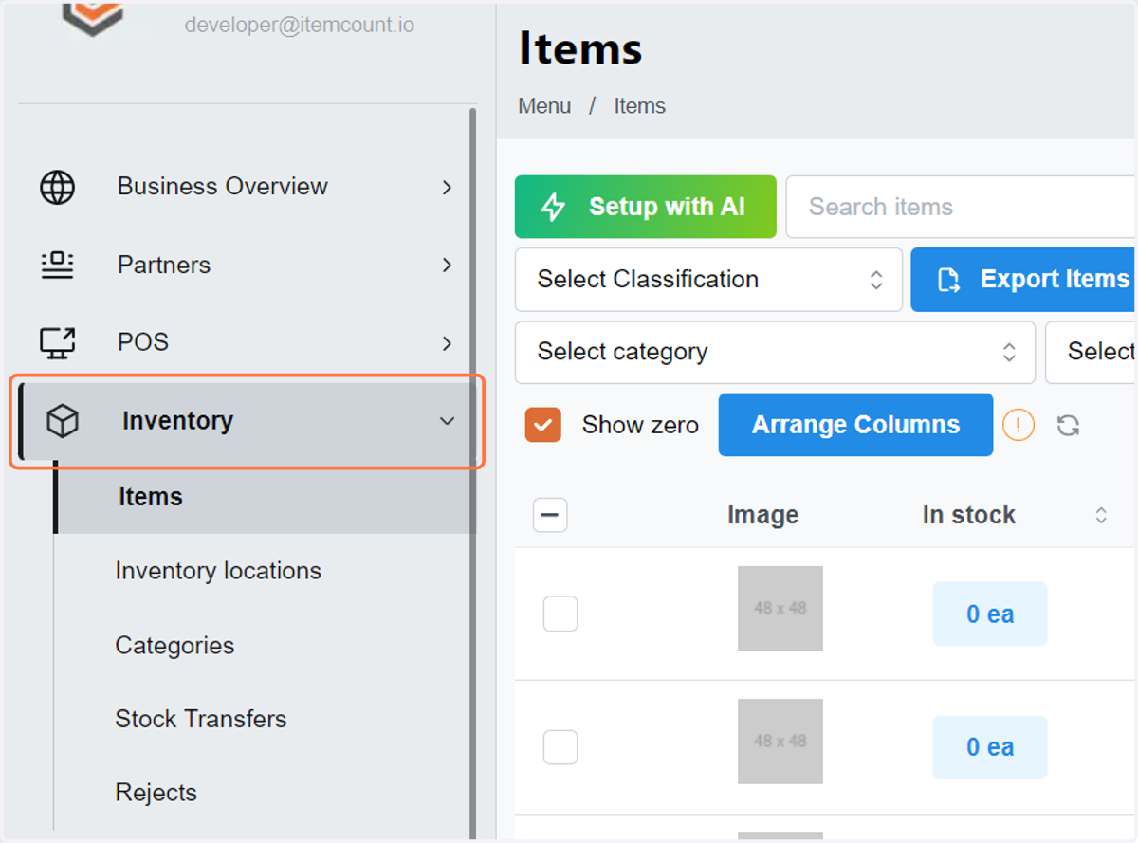Click the company logo at top left
The image size is (1138, 843).
tap(93, 17)
